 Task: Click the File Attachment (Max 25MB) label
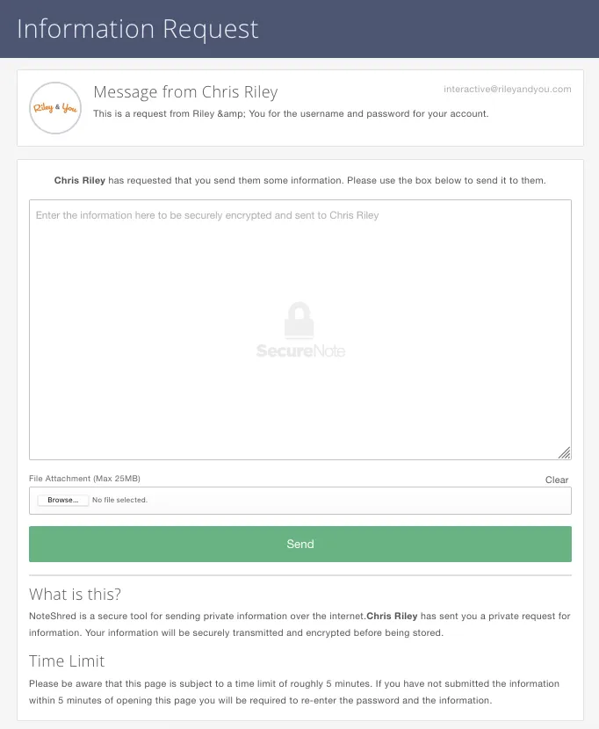click(84, 479)
